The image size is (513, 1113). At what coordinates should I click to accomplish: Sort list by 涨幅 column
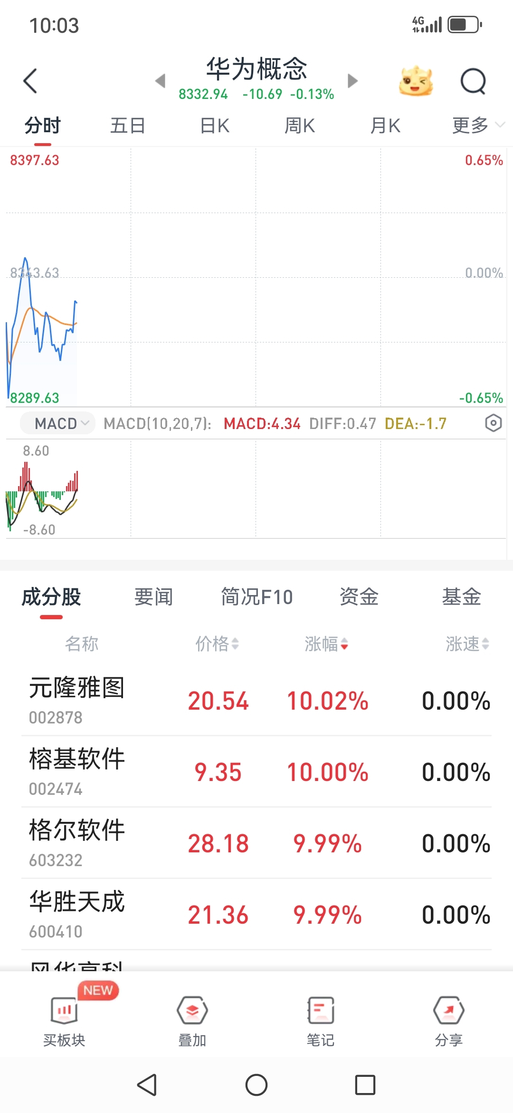(x=327, y=644)
